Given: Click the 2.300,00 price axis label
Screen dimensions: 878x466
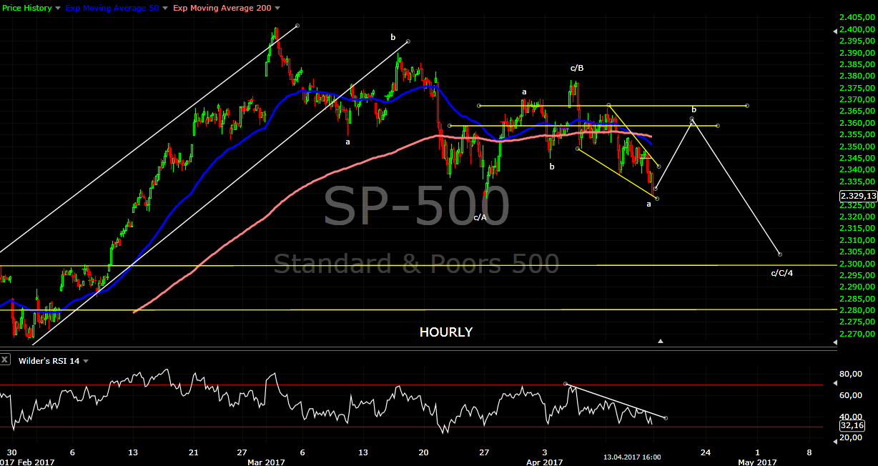Looking at the screenshot, I should click(857, 264).
